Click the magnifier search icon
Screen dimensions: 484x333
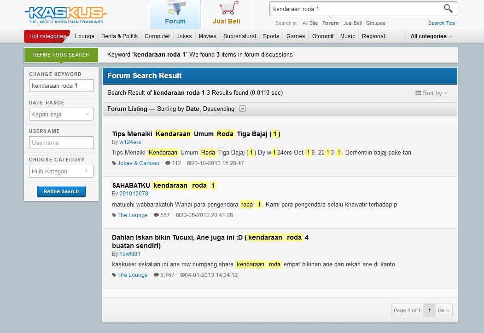click(x=448, y=9)
